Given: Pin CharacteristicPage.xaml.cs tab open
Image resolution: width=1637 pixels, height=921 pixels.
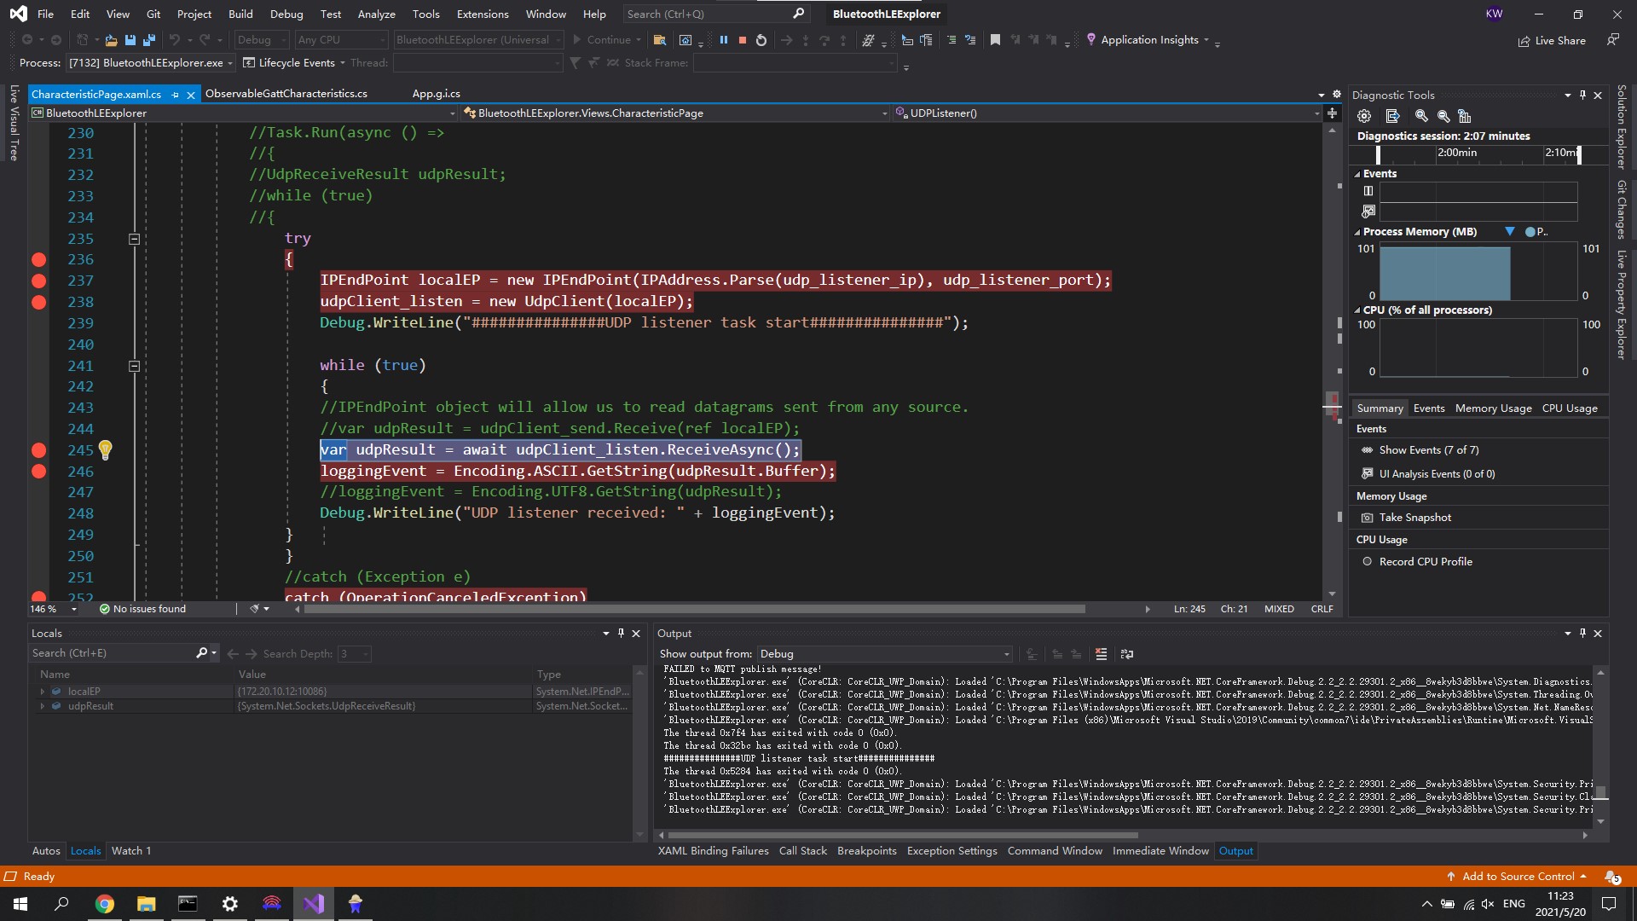Looking at the screenshot, I should point(175,95).
